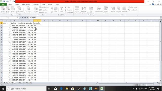Click the Subtotal icon
Image resolution: width=162 pixels, height=91 pixels.
(124, 10)
